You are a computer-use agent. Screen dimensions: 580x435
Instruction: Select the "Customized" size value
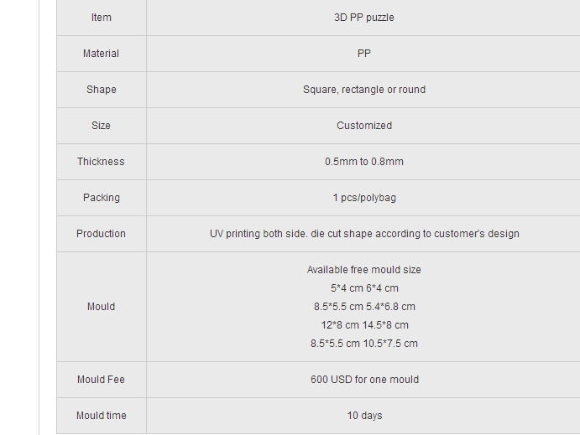[x=363, y=126]
